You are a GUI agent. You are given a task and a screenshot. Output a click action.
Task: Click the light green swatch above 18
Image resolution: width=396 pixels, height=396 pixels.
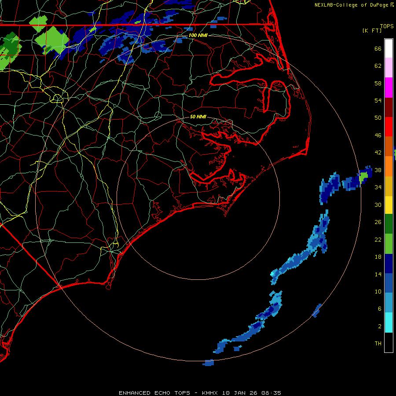click(x=389, y=244)
